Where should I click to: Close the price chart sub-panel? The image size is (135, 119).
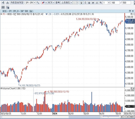click(x=133, y=14)
